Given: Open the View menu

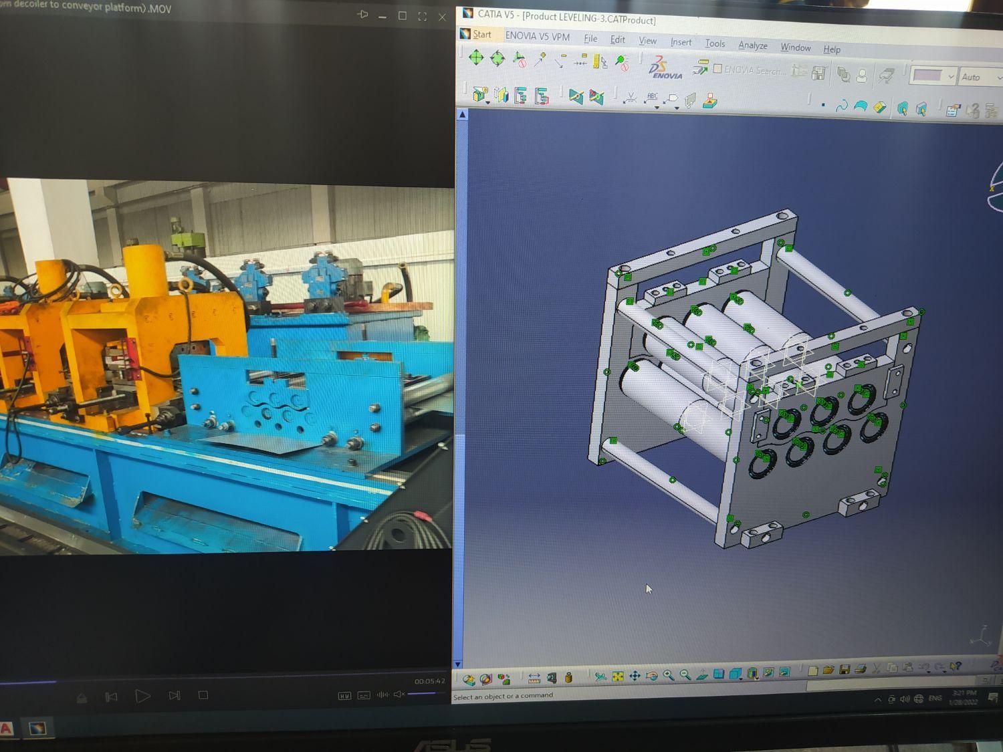Looking at the screenshot, I should [647, 41].
